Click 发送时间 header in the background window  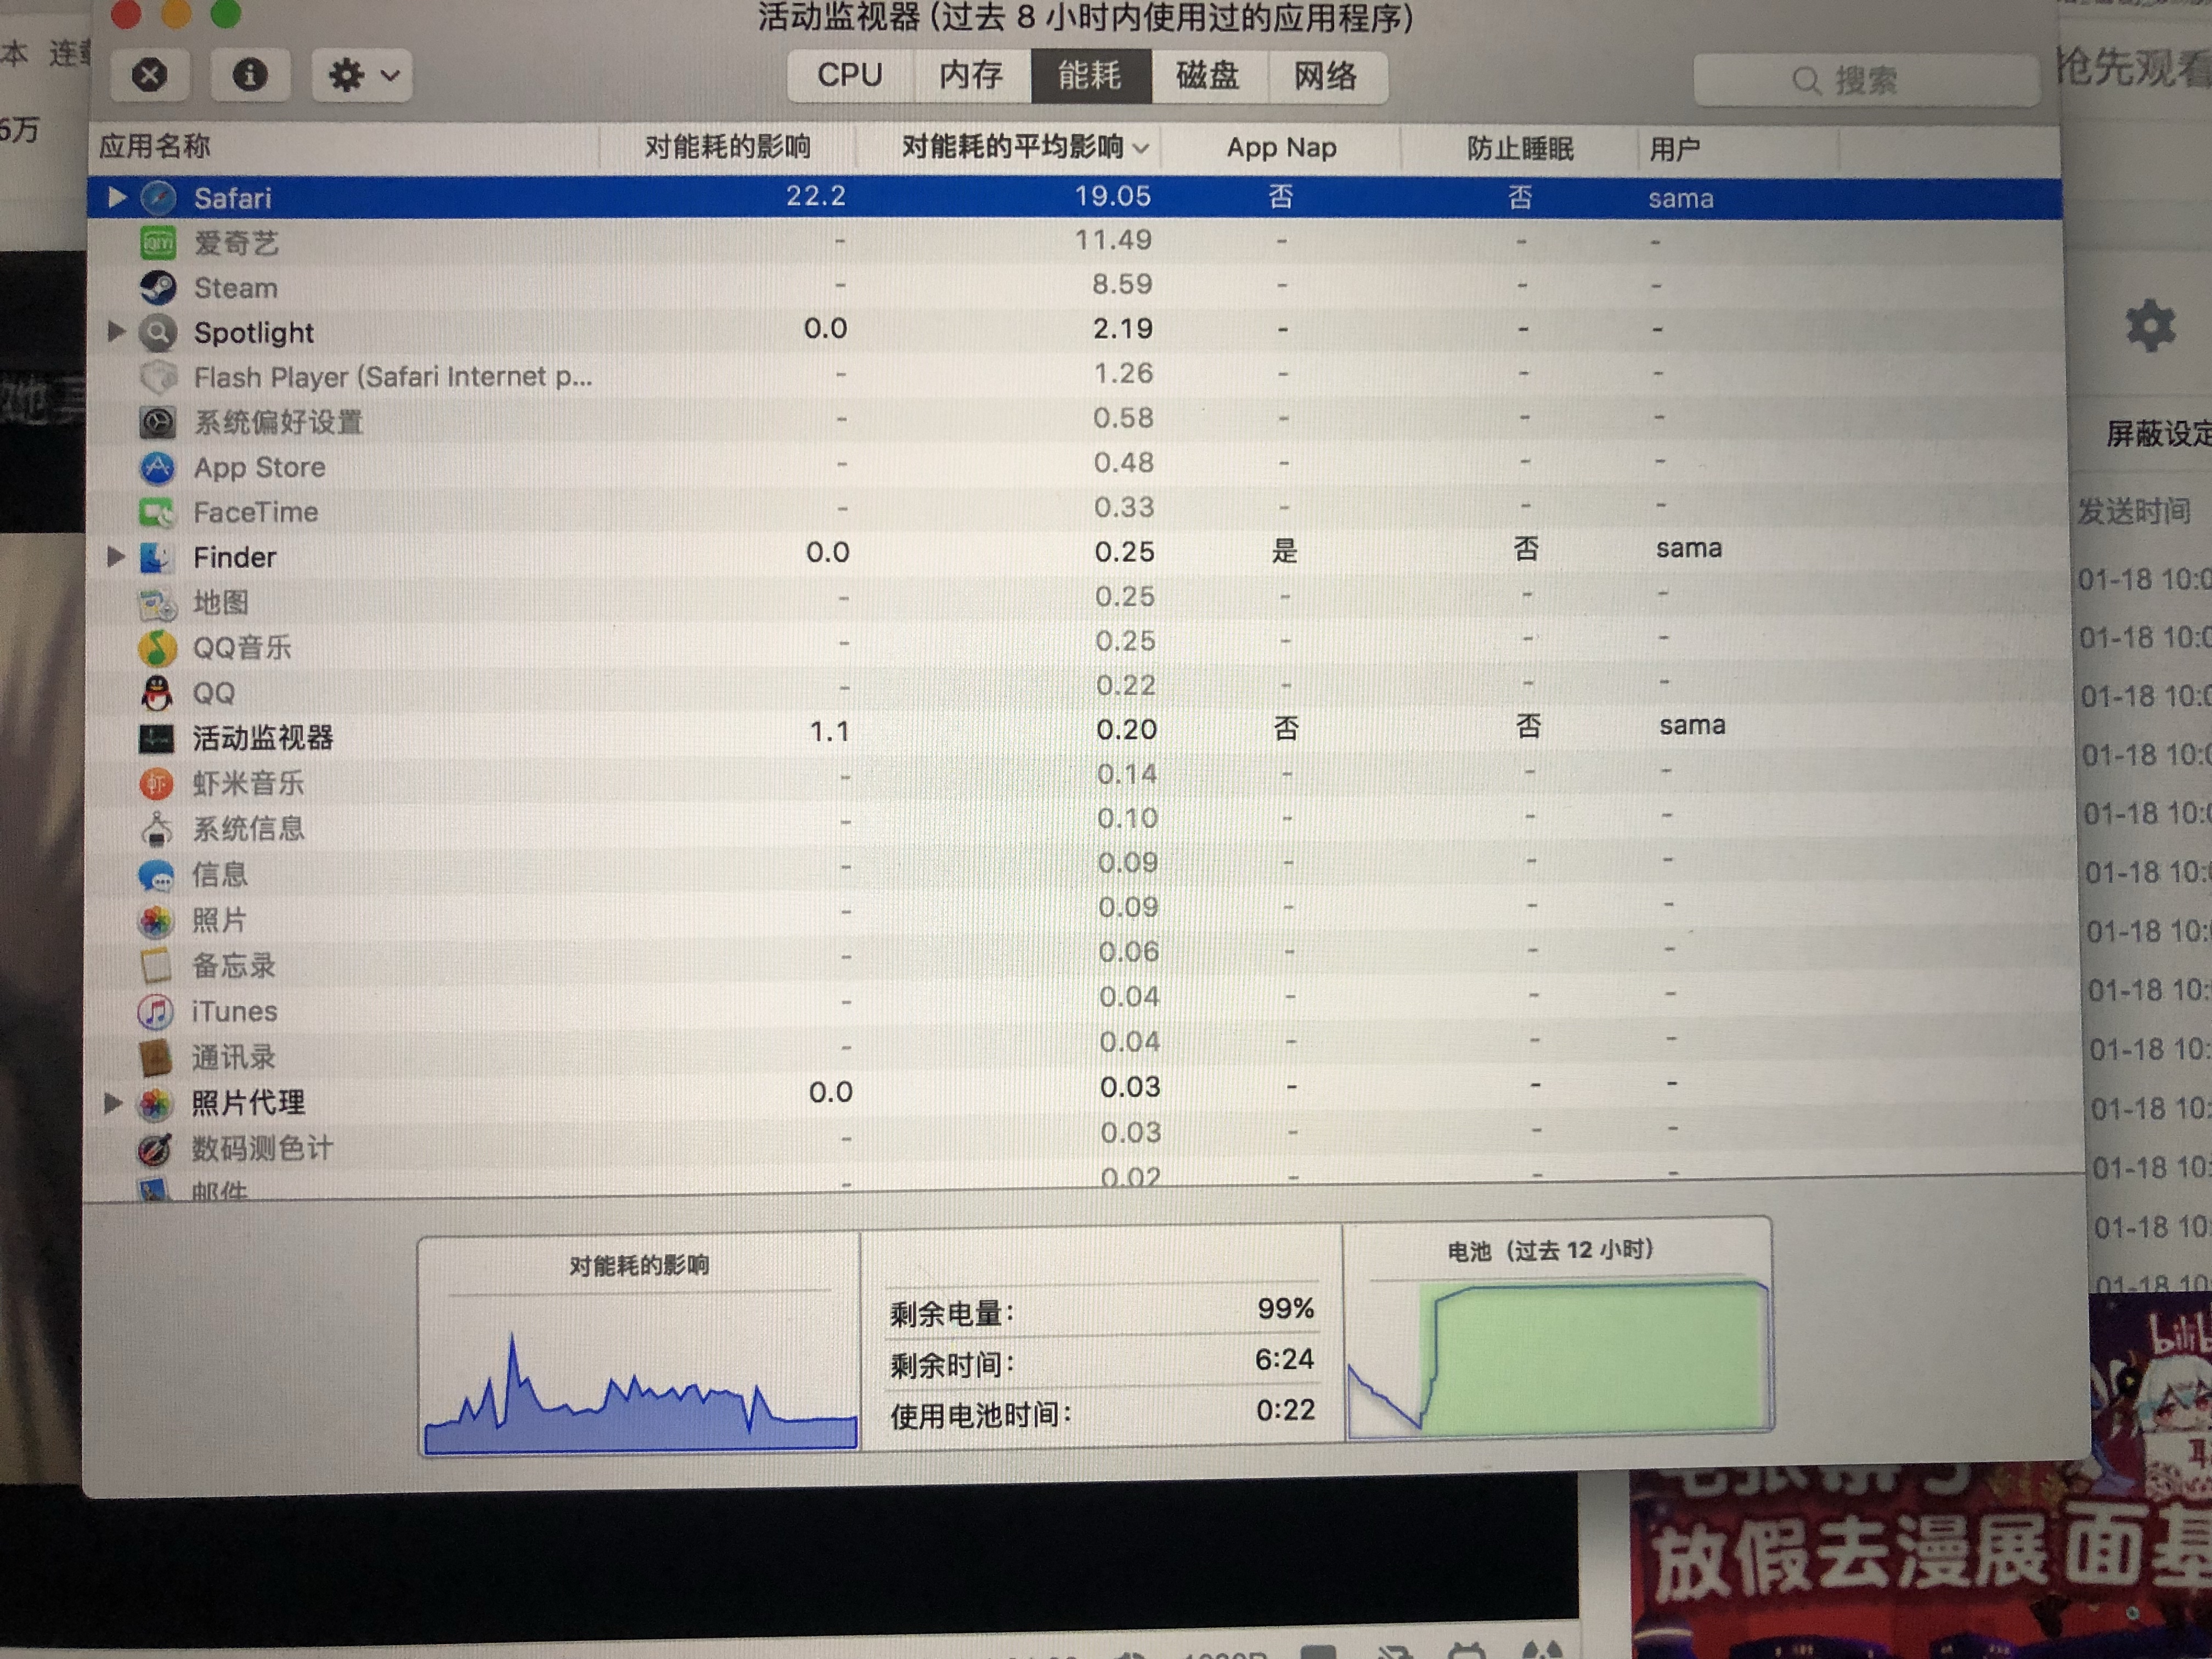2134,511
